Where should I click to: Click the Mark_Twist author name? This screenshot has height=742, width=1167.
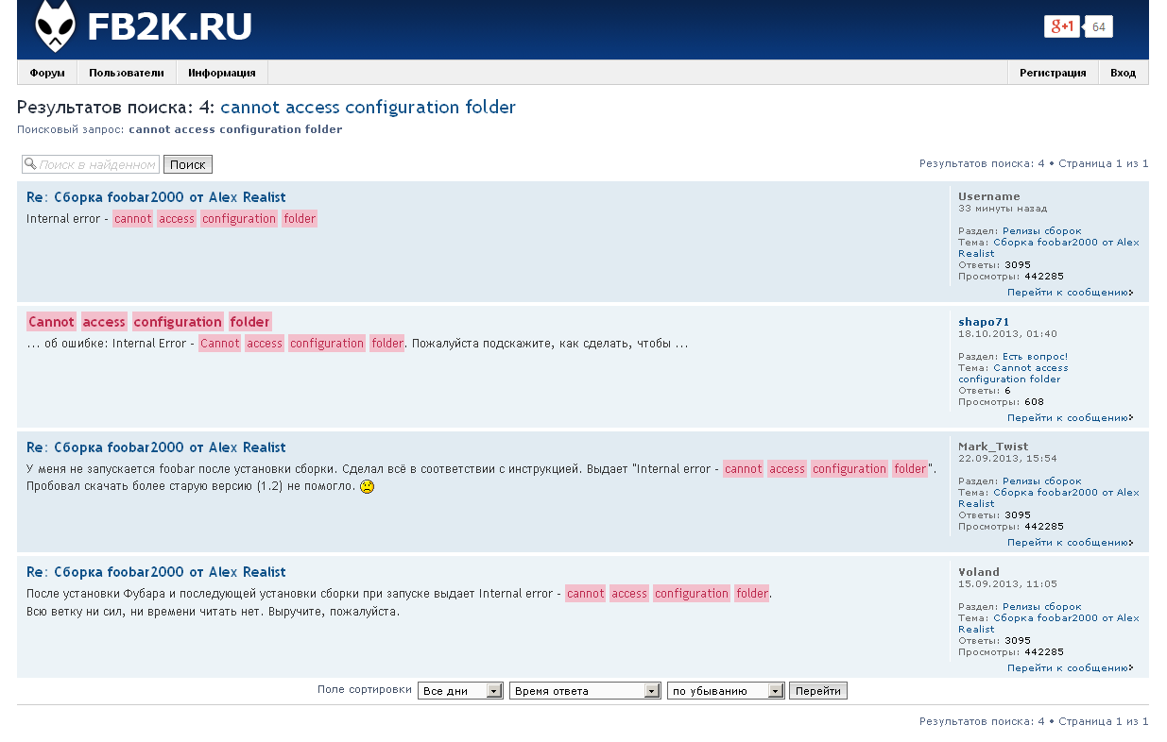(x=993, y=447)
